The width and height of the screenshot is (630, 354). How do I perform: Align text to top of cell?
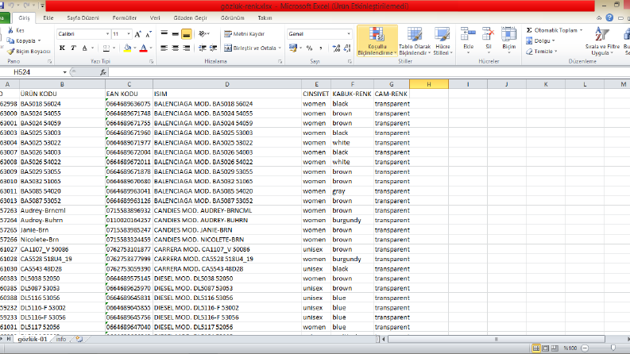click(164, 34)
